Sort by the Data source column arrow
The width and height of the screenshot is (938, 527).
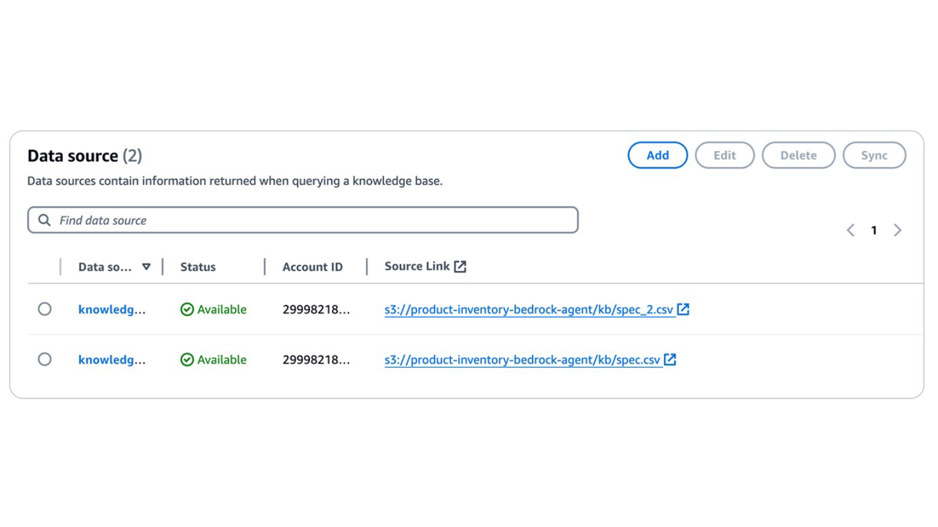pyautogui.click(x=146, y=267)
